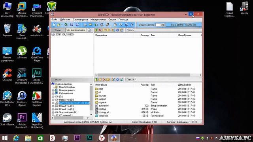Mount the image to a virtual drive via its icon
253x142 pixels.
pyautogui.click(x=102, y=25)
